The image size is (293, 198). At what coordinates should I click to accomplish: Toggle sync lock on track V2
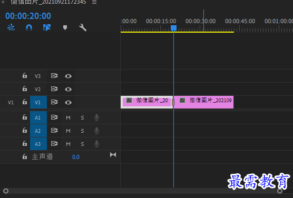pyautogui.click(x=54, y=88)
